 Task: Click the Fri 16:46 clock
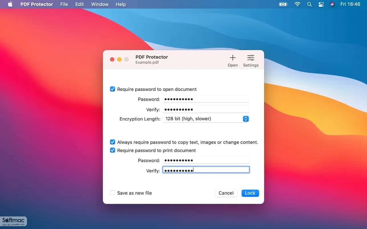pyautogui.click(x=350, y=4)
